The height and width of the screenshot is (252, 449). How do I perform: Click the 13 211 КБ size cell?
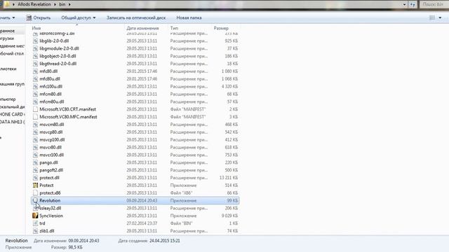(229, 178)
